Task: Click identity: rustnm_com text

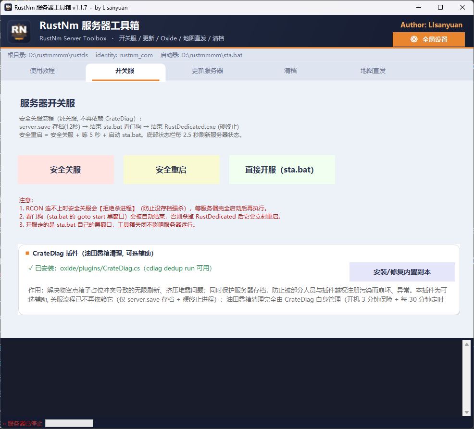Action: (124, 55)
